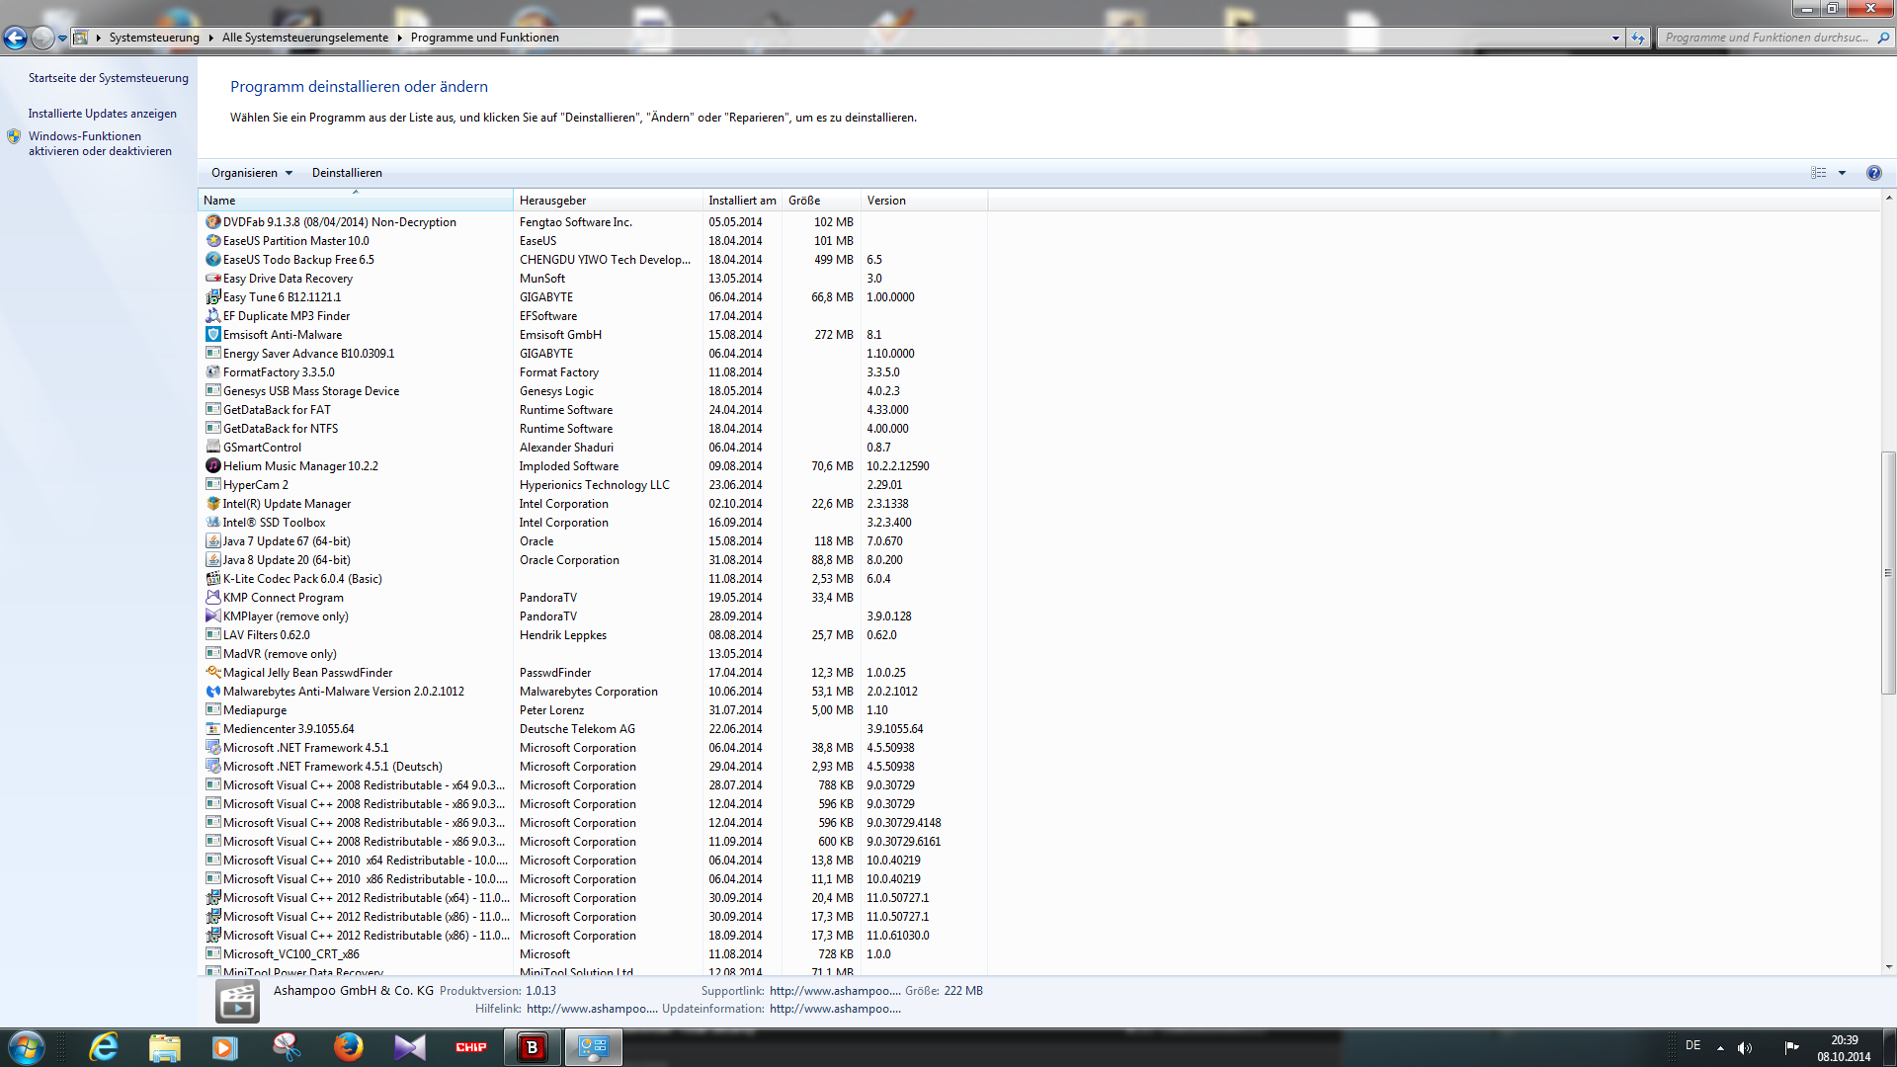Click the vertical scrollbar thumb

point(1888,573)
